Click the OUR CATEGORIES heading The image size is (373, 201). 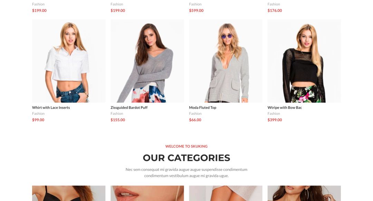pyautogui.click(x=186, y=158)
